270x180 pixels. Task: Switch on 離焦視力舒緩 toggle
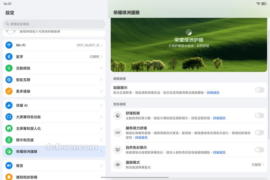click(x=260, y=133)
